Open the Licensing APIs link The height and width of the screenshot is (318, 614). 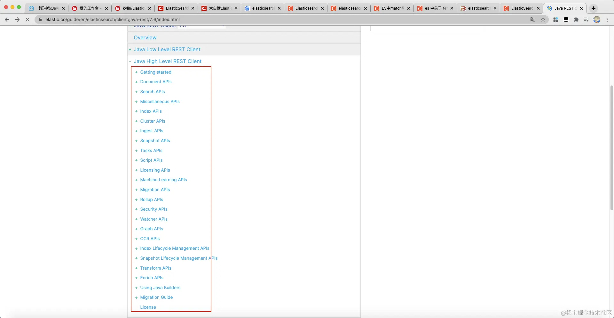pos(155,170)
